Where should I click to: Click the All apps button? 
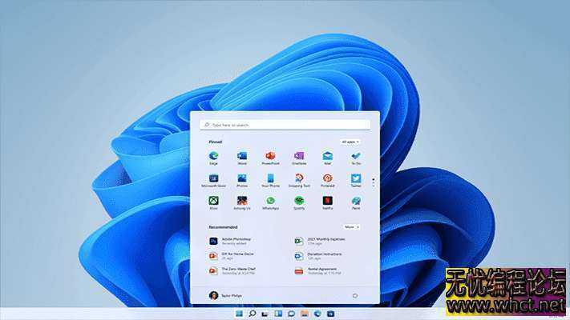(x=350, y=142)
